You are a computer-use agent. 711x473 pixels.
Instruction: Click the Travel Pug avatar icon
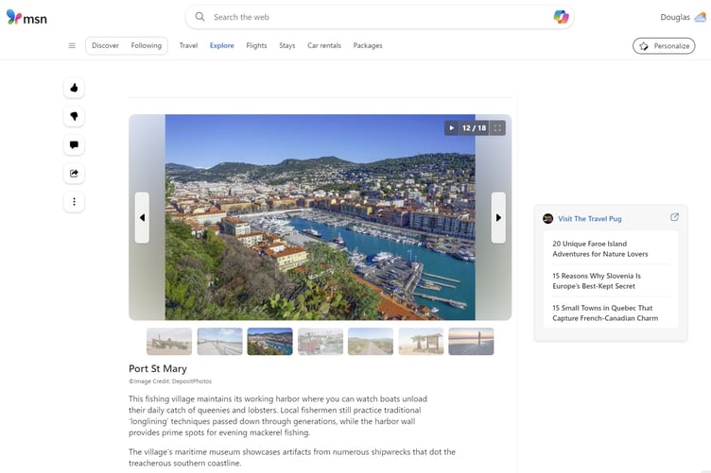[x=547, y=219]
